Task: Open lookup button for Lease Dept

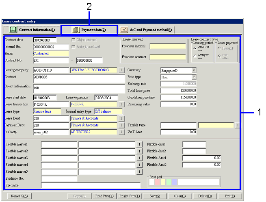Action: click(121, 118)
